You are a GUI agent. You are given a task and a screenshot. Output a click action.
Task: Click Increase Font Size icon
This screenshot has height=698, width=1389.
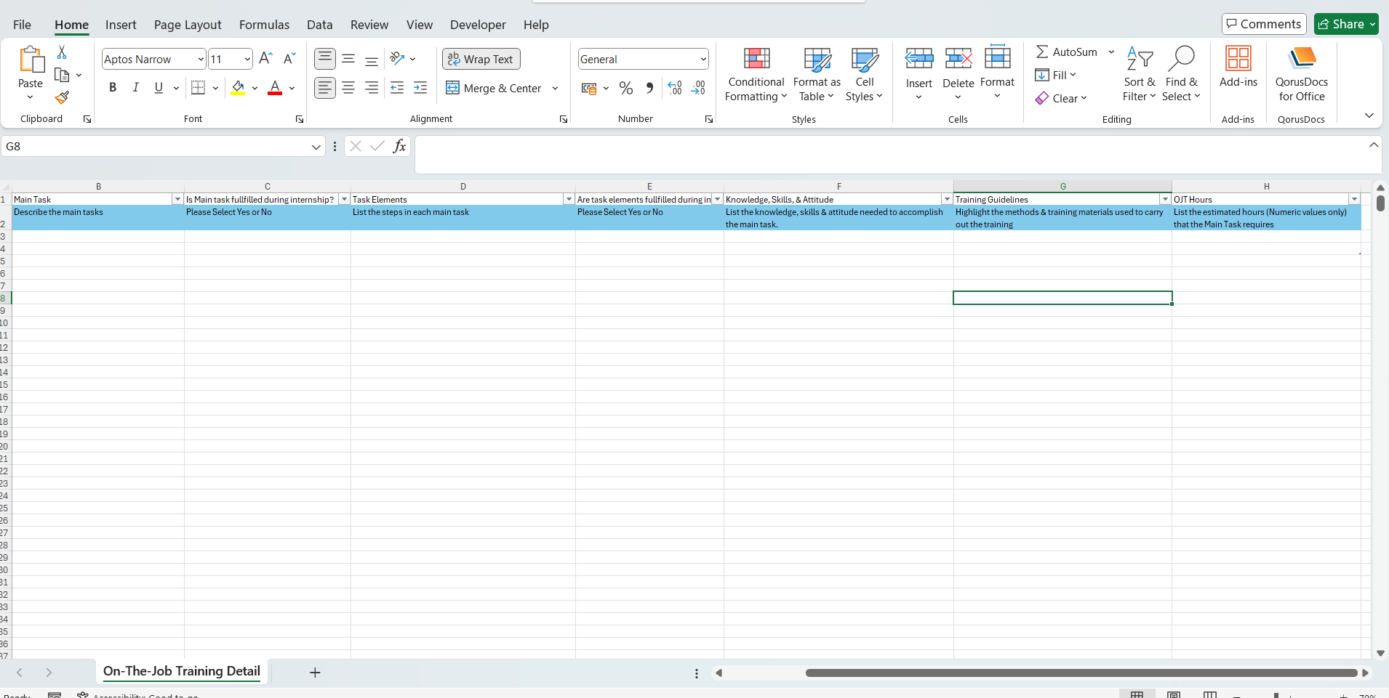coord(265,59)
